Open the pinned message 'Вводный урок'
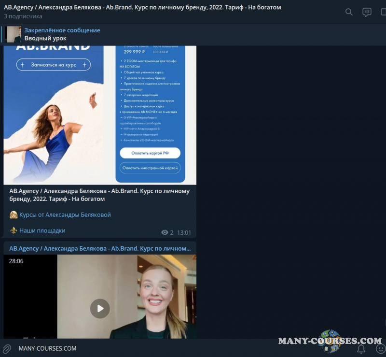This screenshot has height=357, width=386. pyautogui.click(x=45, y=38)
